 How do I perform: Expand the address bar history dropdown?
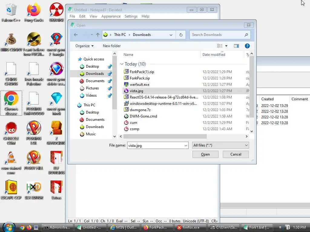(171, 35)
